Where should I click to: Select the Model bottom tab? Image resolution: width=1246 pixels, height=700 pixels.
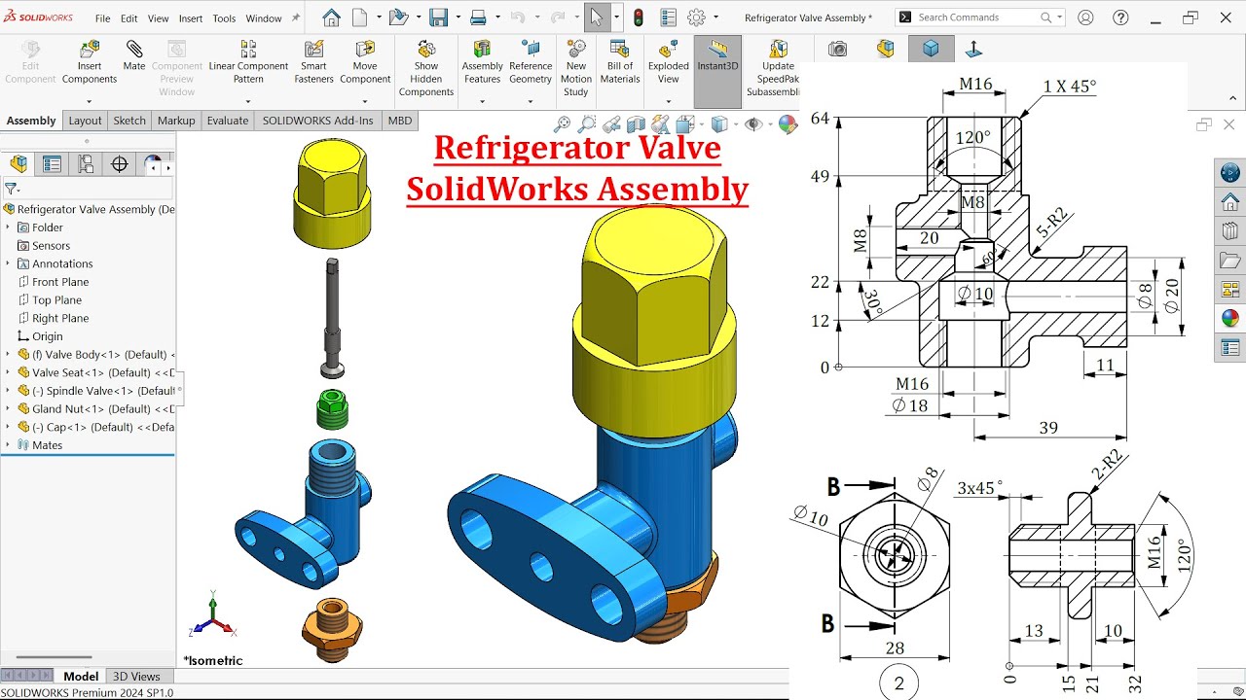pyautogui.click(x=81, y=677)
